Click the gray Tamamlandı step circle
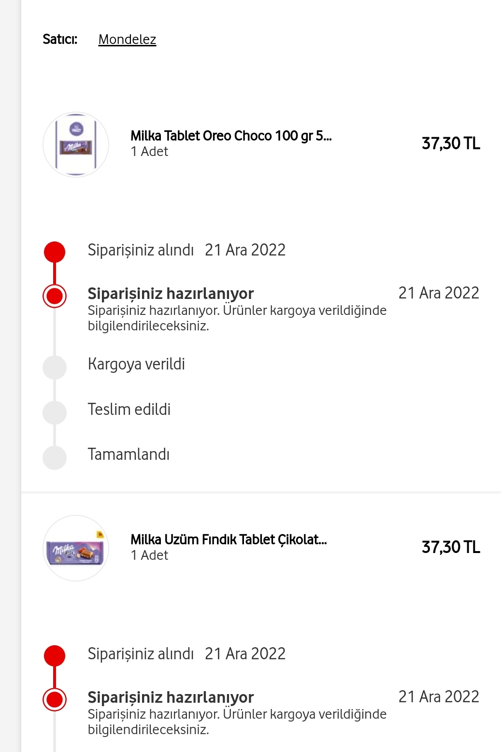This screenshot has height=752, width=501. point(55,458)
